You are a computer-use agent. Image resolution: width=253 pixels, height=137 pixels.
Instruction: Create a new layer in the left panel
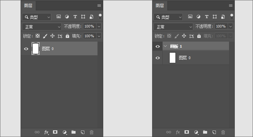83,132
